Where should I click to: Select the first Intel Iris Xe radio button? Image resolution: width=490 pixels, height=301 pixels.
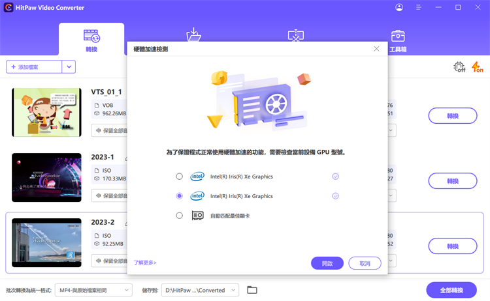coord(180,177)
